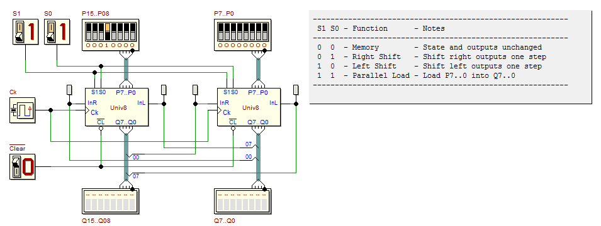Click 'State and outputs unchanged' note
601x226 pixels.
pyautogui.click(x=482, y=48)
